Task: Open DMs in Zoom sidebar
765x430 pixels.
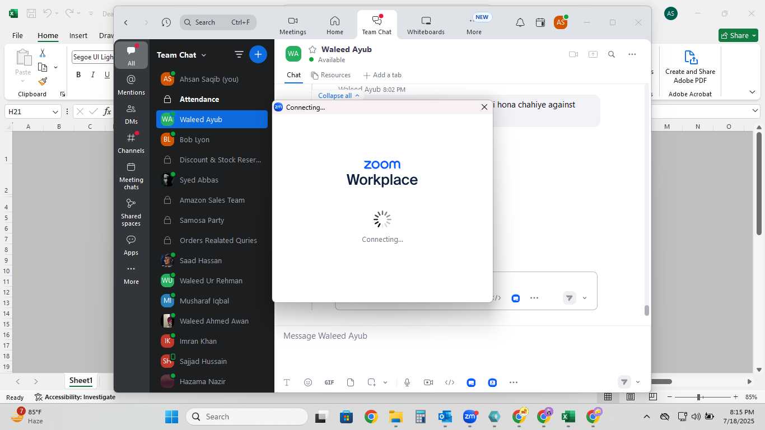Action: 131,114
